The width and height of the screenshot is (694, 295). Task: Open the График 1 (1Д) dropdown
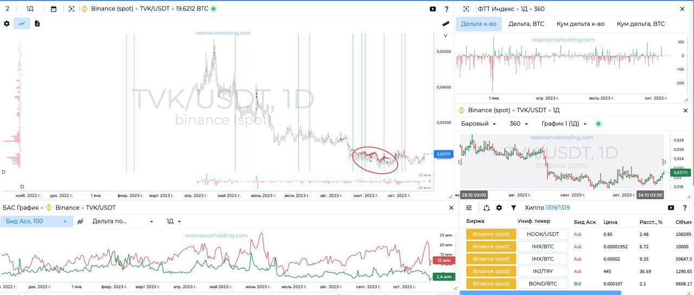click(564, 124)
